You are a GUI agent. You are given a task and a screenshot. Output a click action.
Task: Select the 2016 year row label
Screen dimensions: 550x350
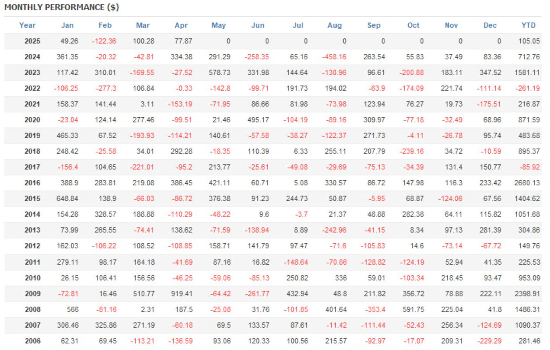point(32,183)
